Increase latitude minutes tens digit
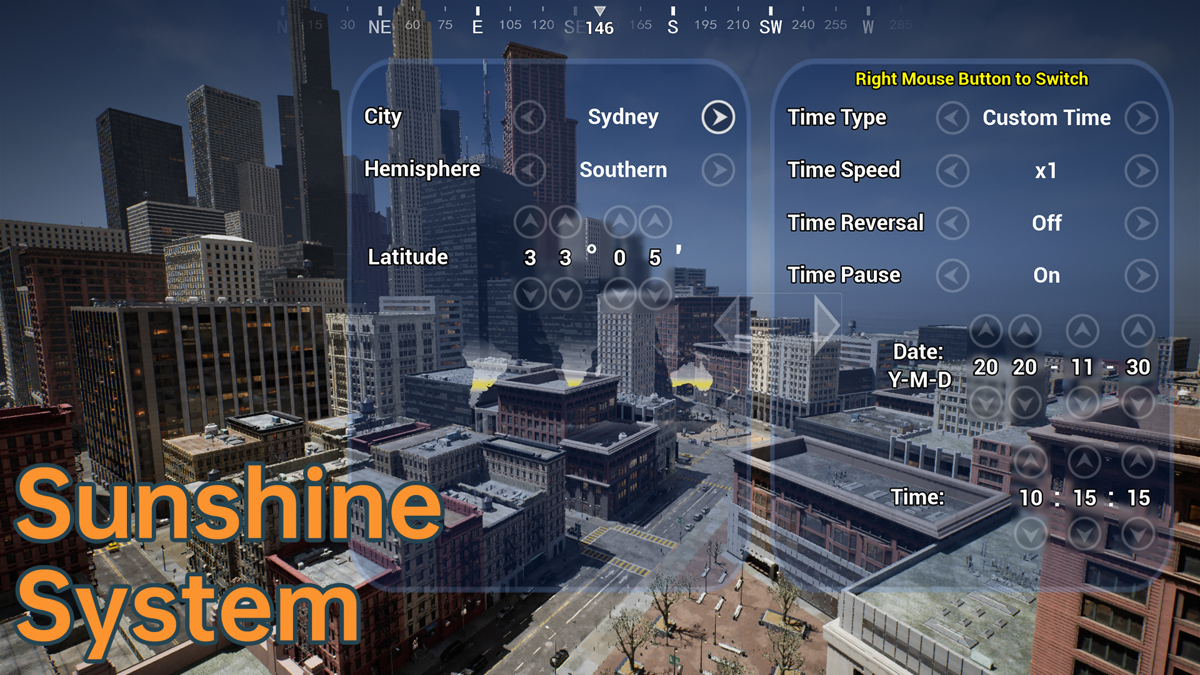The width and height of the screenshot is (1200, 675). tap(620, 221)
